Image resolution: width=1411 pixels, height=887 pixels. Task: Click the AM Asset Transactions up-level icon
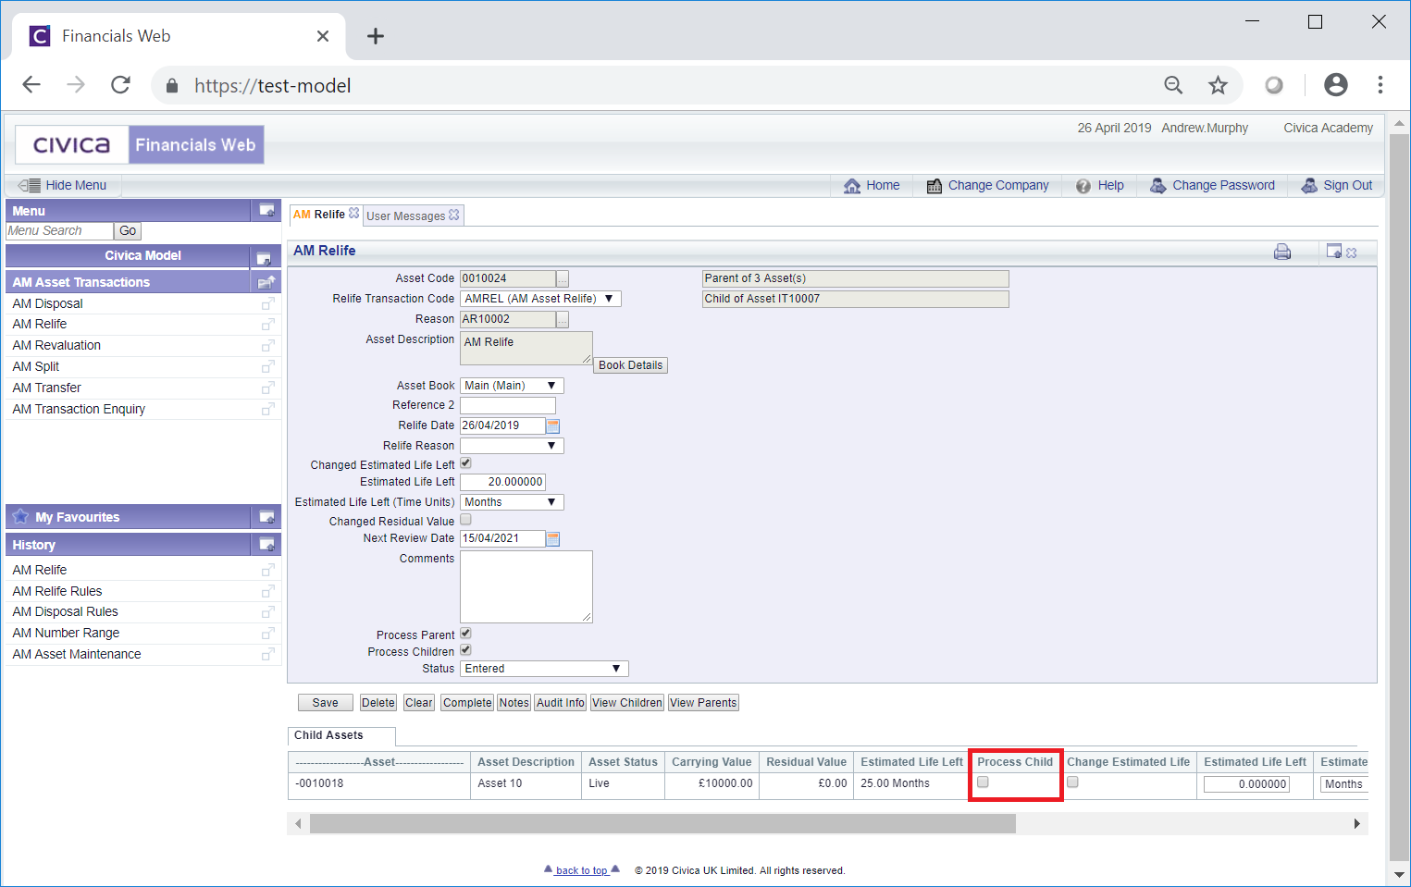[x=266, y=282]
